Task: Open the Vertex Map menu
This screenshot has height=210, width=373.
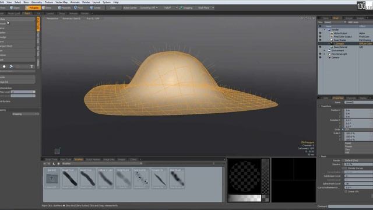Action: click(x=62, y=2)
